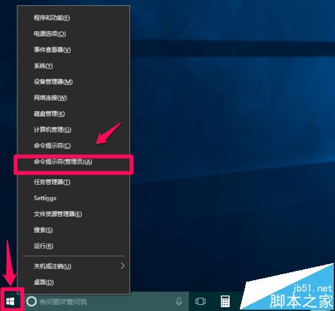Screen dimensions: 335x311
Task: Open 文件资源管理器(E)
Action: click(x=74, y=214)
